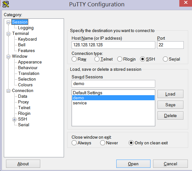The height and width of the screenshot is (171, 192).
Task: Open the Behaviour category
Action: click(28, 68)
